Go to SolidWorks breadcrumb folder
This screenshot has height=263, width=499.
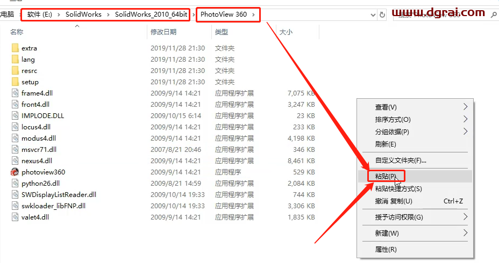tap(83, 14)
